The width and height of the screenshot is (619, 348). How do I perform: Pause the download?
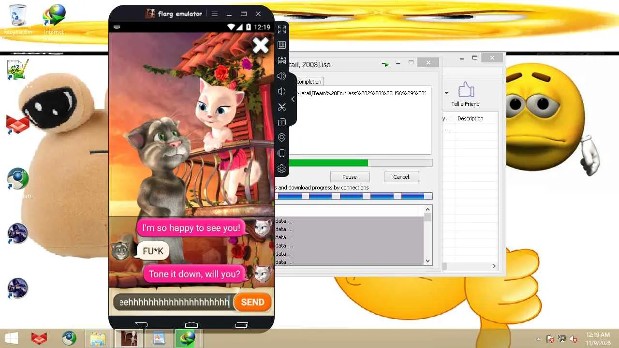click(x=350, y=177)
